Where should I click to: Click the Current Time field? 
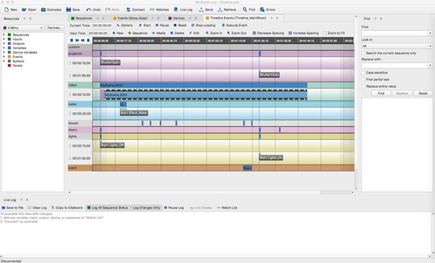click(103, 25)
